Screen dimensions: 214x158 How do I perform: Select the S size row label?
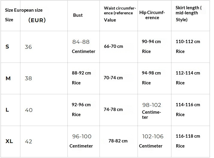point(7,47)
